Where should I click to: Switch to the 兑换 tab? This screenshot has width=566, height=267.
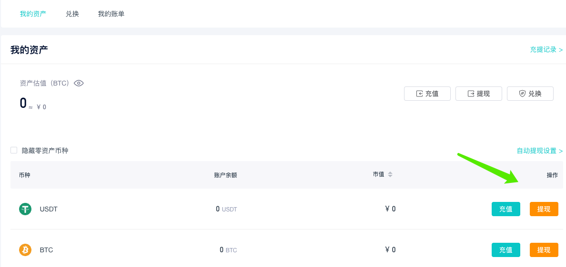[x=72, y=14]
